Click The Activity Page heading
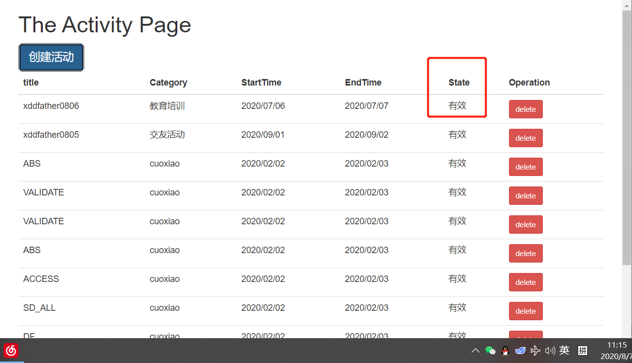Image resolution: width=632 pixels, height=363 pixels. coord(105,25)
